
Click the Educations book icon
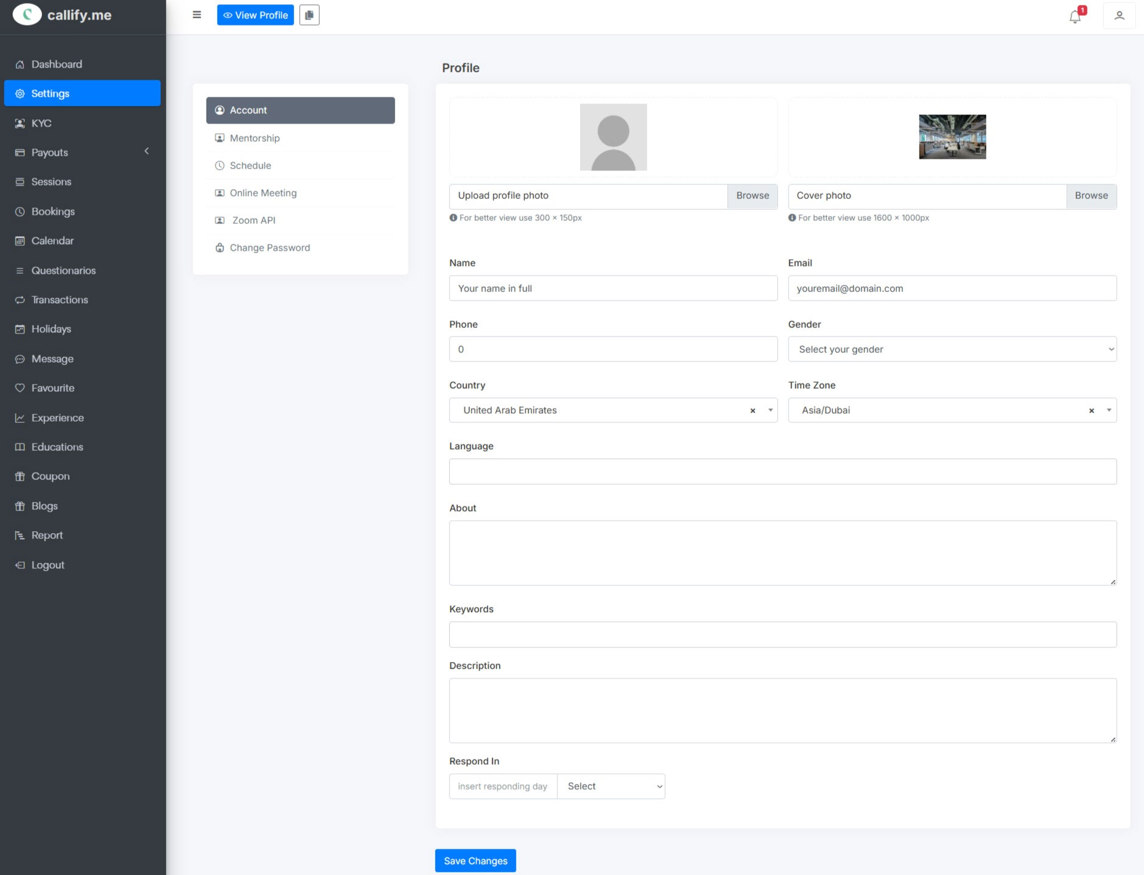click(20, 447)
